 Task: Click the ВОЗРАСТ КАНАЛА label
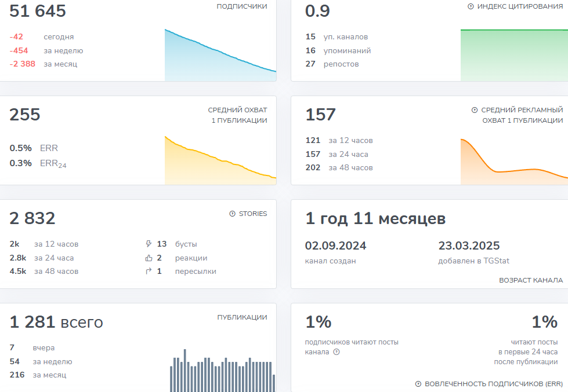[x=531, y=280]
